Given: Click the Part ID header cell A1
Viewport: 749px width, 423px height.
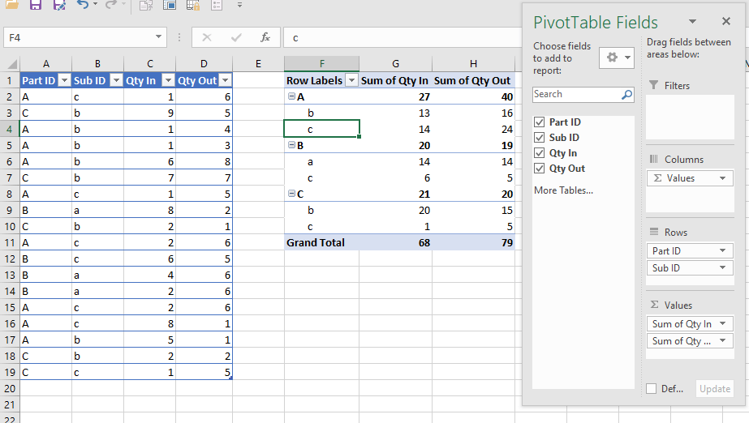Looking at the screenshot, I should (46, 80).
